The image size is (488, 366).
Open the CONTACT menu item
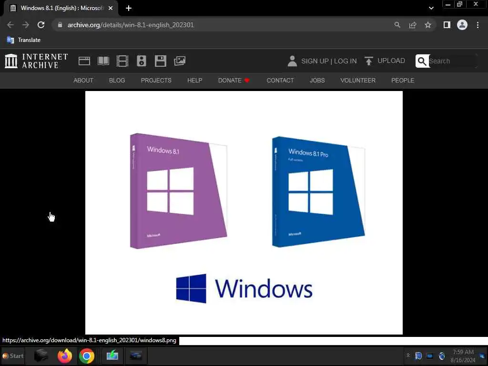280,80
